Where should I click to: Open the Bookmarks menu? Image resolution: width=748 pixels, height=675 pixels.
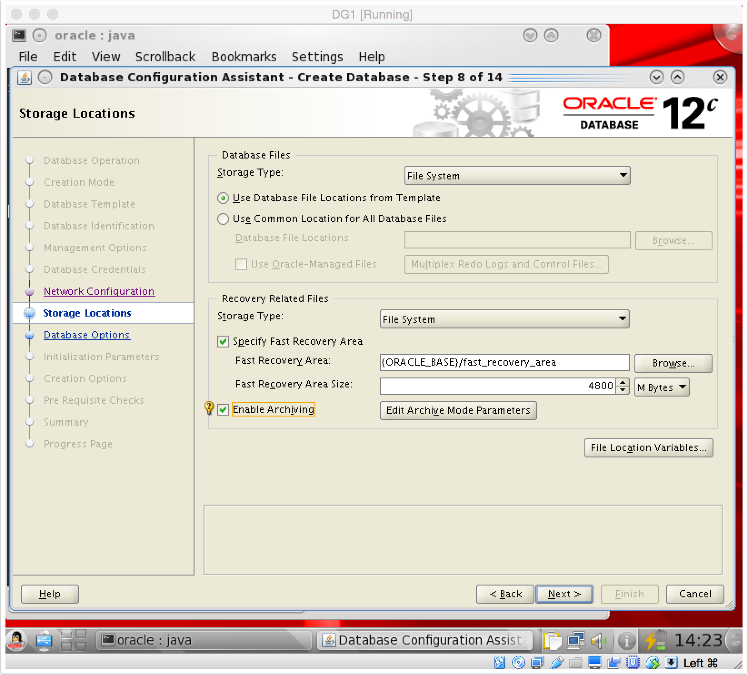pyautogui.click(x=244, y=57)
